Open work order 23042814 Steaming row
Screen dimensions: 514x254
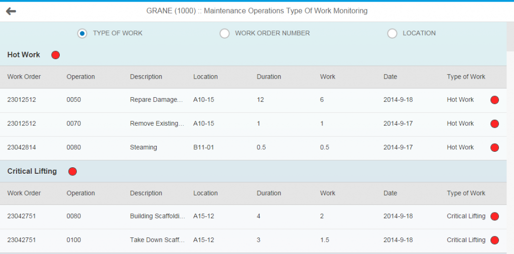(253, 148)
